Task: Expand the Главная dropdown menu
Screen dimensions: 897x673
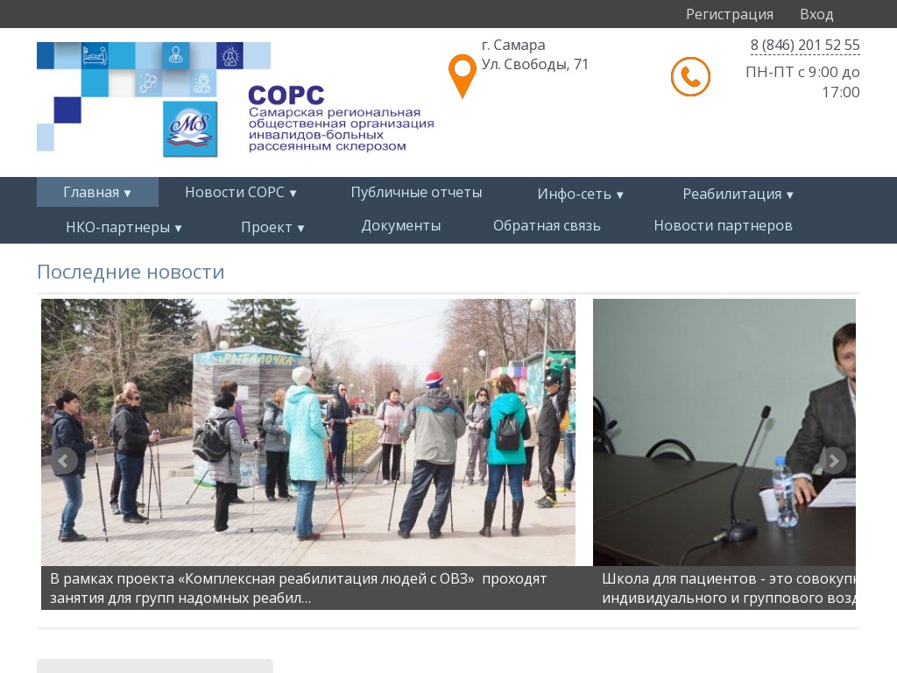Action: [x=97, y=193]
